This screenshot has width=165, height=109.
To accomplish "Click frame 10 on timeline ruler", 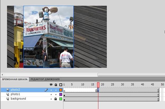I will click(x=82, y=85).
